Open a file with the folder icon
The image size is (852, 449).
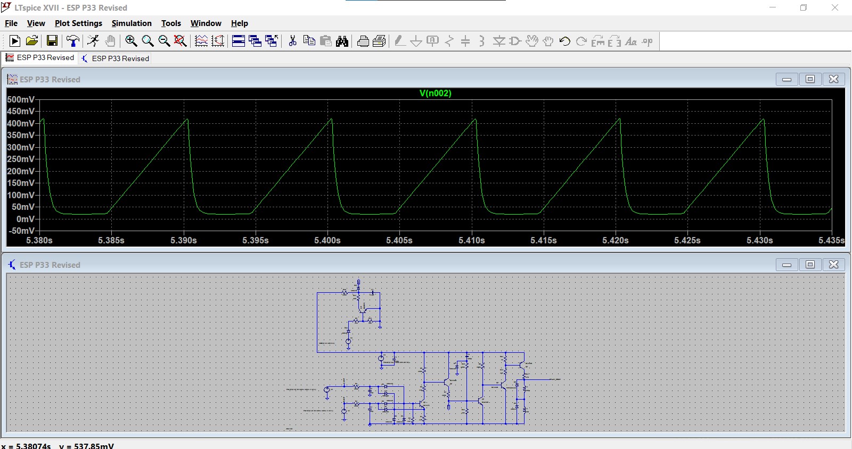[32, 41]
